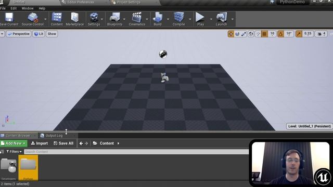Open the Help menu

point(42,8)
